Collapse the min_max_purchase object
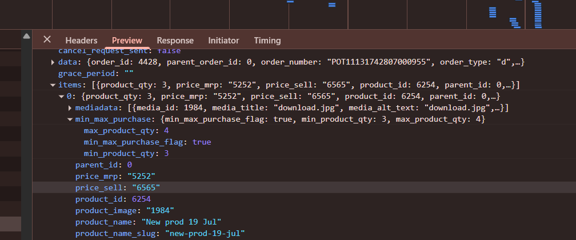The width and height of the screenshot is (576, 240). 70,120
